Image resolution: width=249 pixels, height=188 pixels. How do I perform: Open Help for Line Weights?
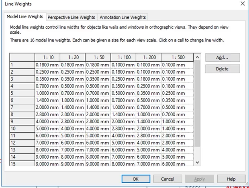coord(231,179)
